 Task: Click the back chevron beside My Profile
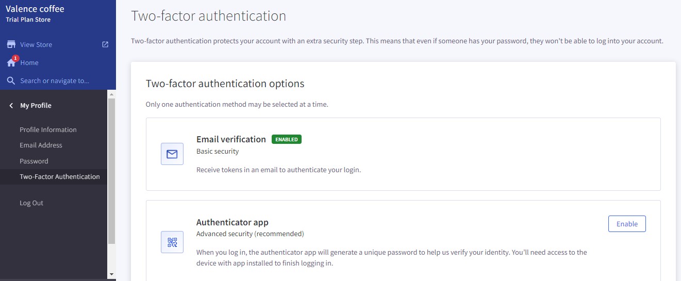pyautogui.click(x=11, y=105)
